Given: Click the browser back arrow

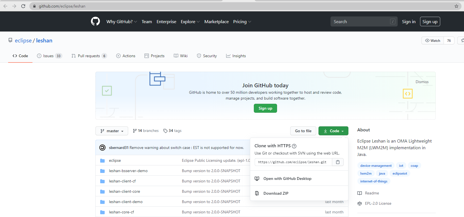Looking at the screenshot, I should (5, 6).
